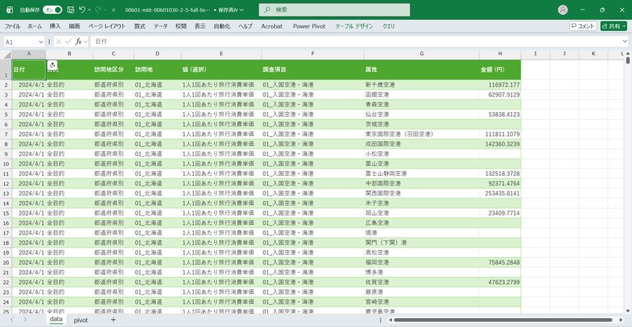The height and width of the screenshot is (327, 632).
Task: Toggle the 自動保存 AutoSave switch
Action: point(52,10)
